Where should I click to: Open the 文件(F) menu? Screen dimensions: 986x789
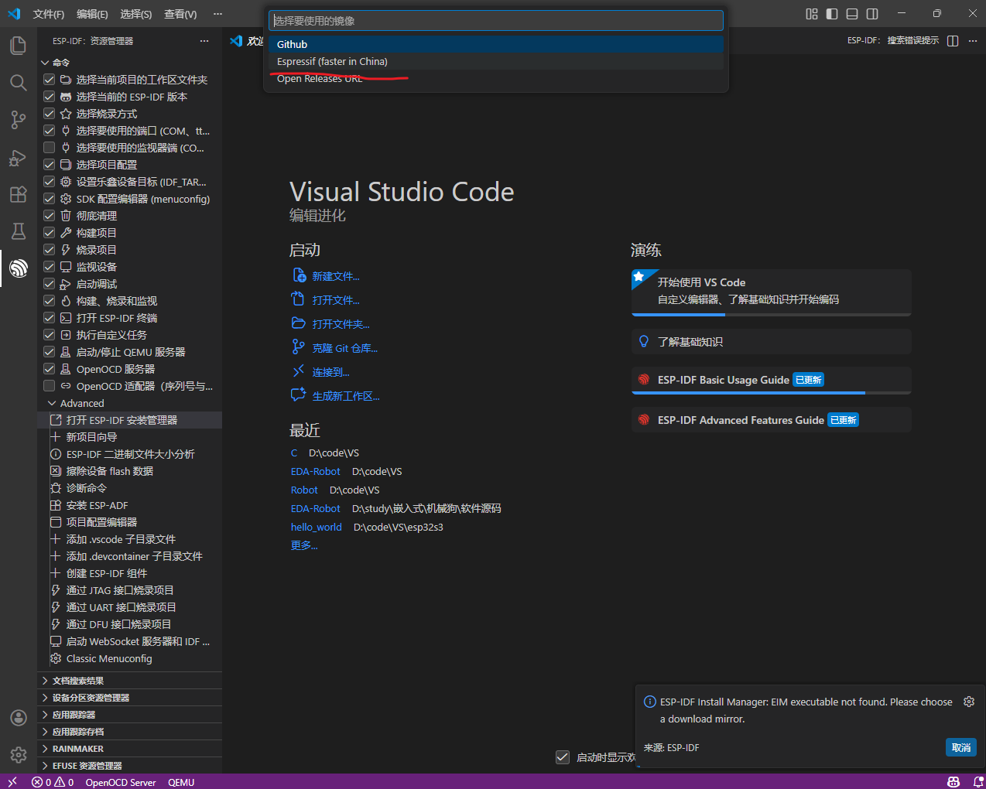click(x=49, y=14)
